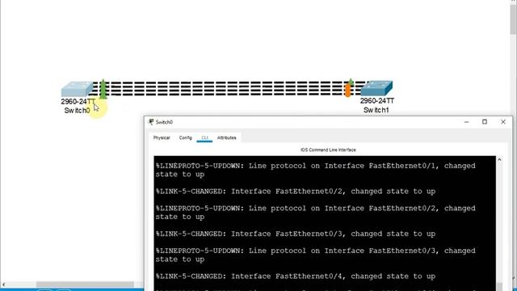The height and width of the screenshot is (291, 517).
Task: Click the Switch0 window title icon
Action: [x=151, y=122]
